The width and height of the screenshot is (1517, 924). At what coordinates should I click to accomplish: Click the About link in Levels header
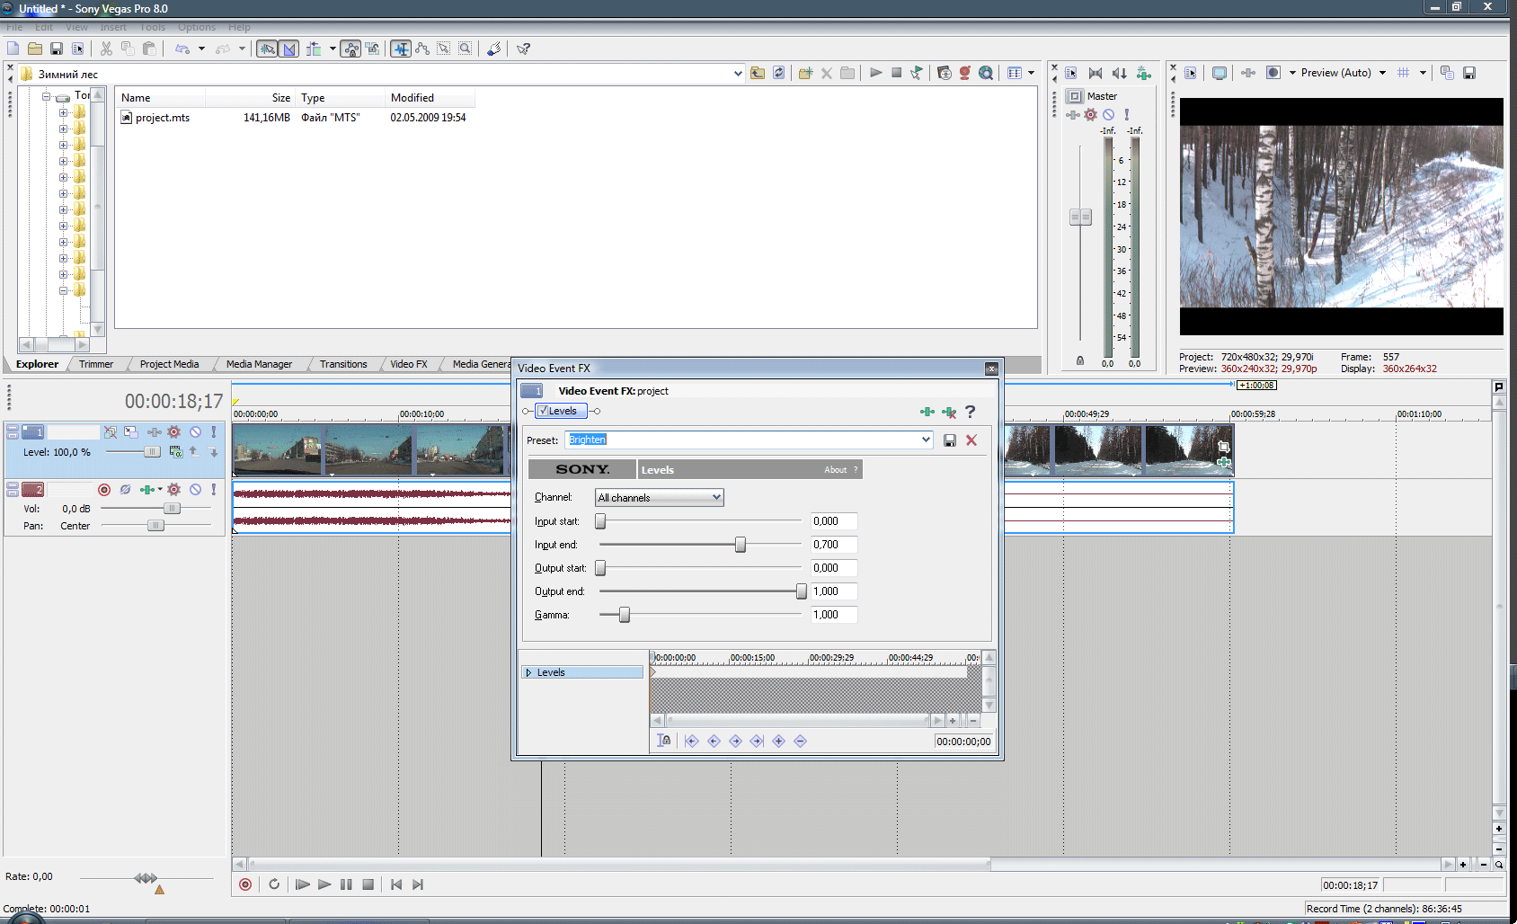click(835, 470)
